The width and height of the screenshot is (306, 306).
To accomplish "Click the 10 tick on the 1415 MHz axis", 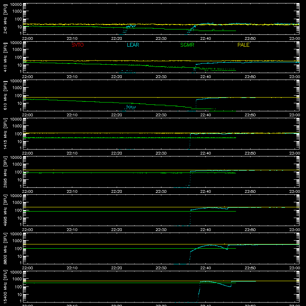I will [x=20, y=142].
